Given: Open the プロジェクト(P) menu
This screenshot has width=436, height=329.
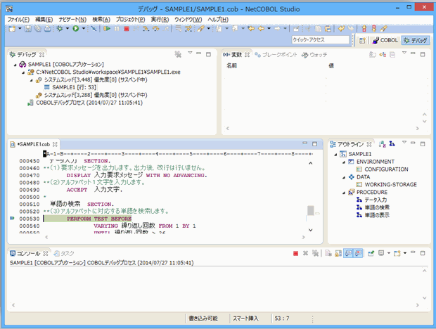Looking at the screenshot, I should click(130, 20).
